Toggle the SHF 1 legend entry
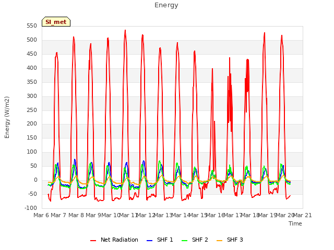Viewport: 334px width, 250px height. [160, 240]
